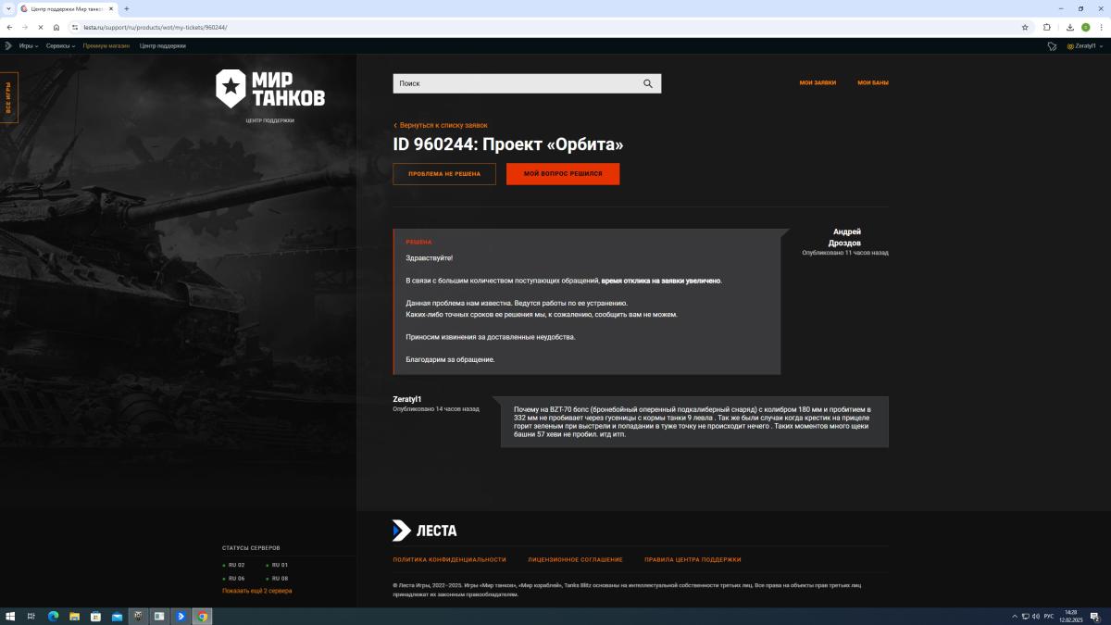Go back in browser history

coord(9,27)
